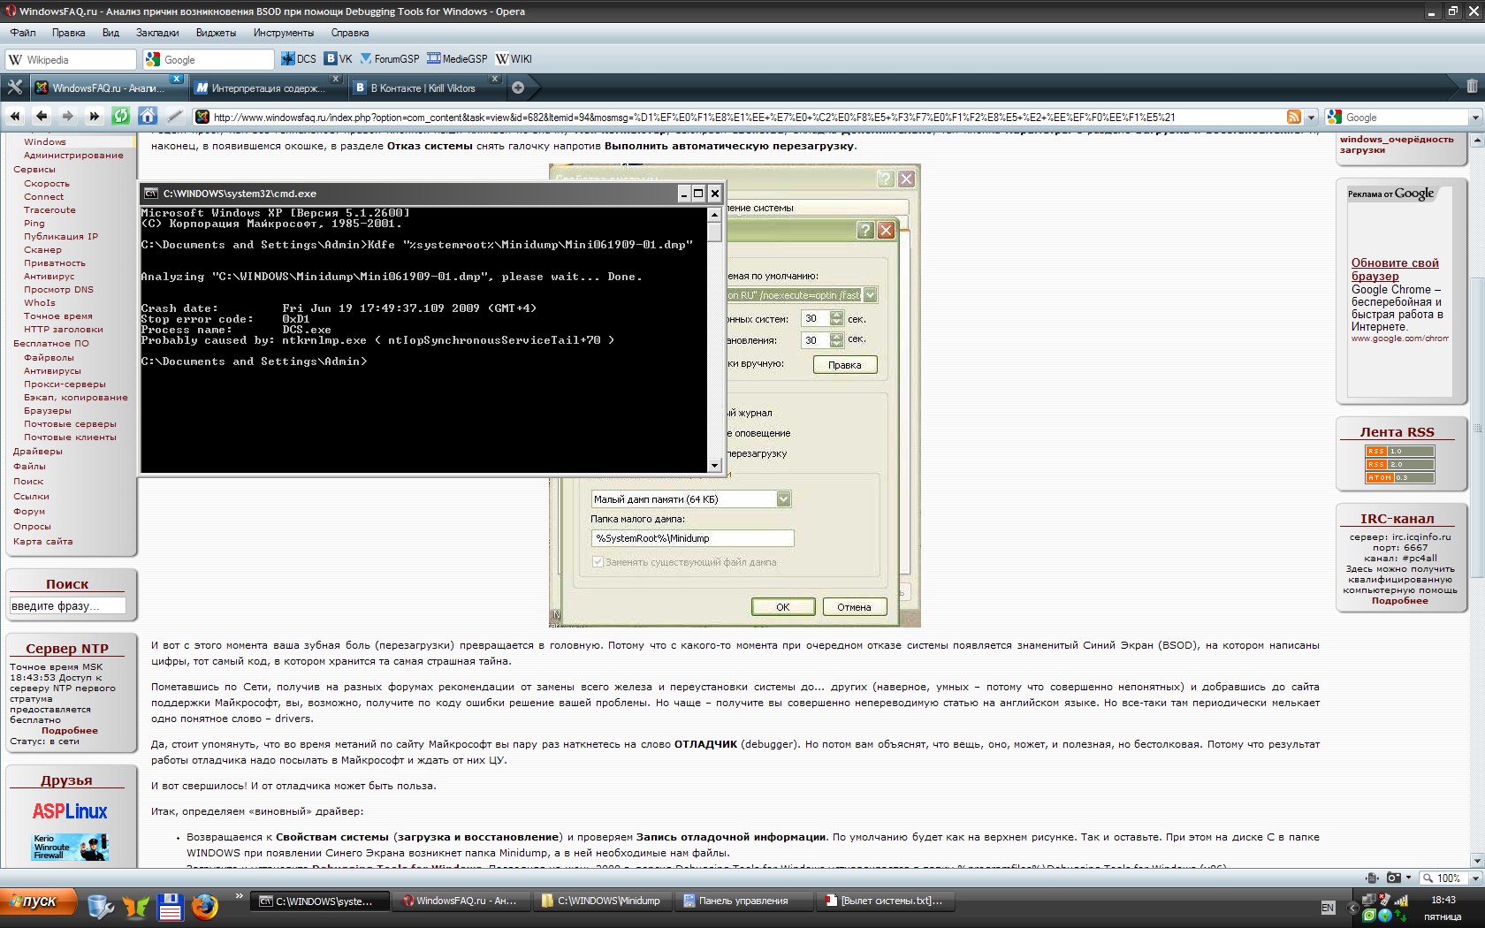This screenshot has width=1485, height=928.
Task: Open the RSS 2.0 feed badge
Action: click(1399, 464)
